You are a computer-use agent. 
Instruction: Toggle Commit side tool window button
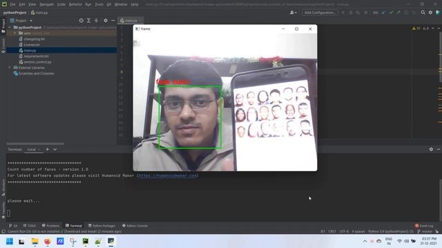pos(3,45)
